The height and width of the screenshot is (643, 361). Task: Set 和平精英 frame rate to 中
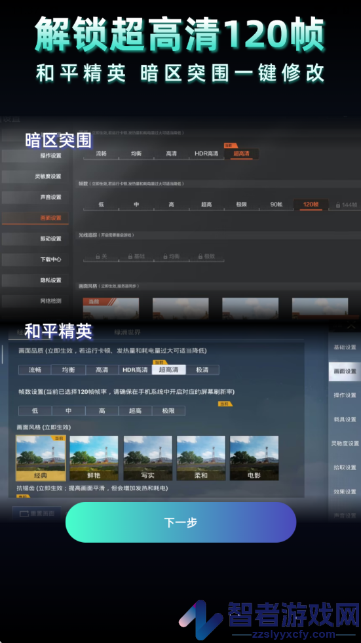point(68,410)
